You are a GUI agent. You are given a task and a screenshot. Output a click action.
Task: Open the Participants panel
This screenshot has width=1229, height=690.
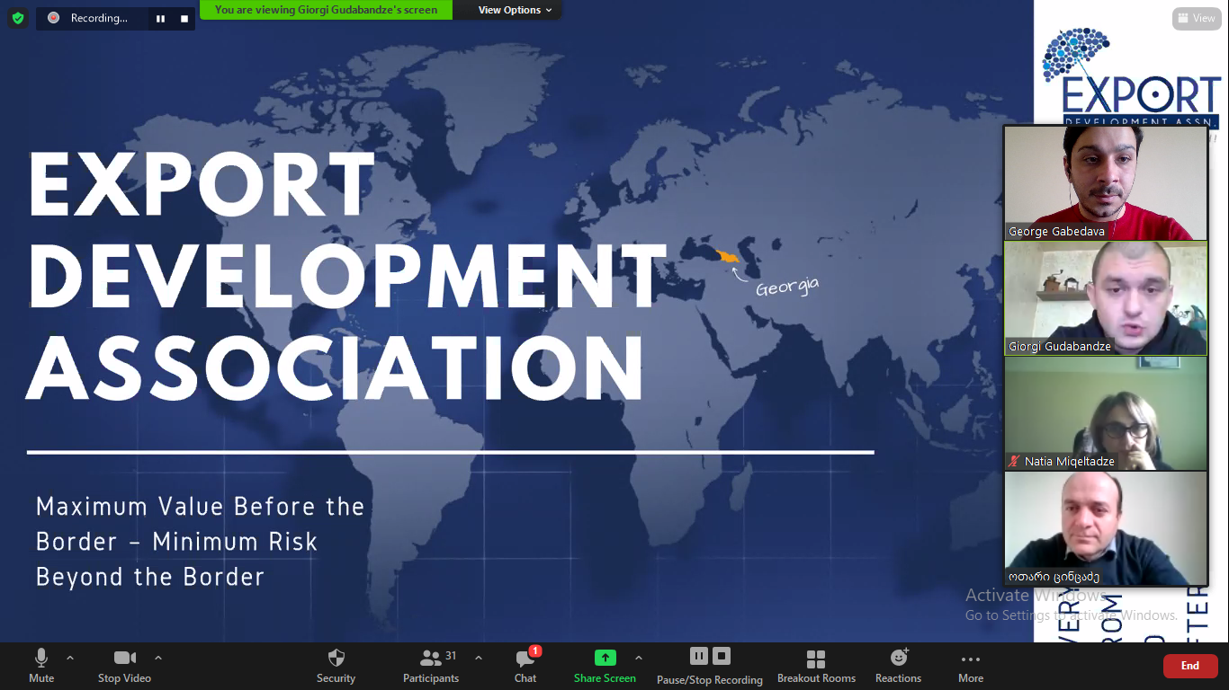432,666
